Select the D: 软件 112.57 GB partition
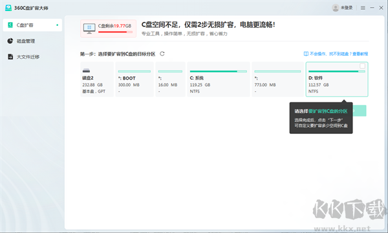This screenshot has width=388, height=233. [x=337, y=79]
